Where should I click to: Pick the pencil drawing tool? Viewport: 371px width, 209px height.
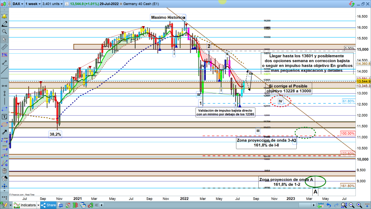click(x=5, y=24)
